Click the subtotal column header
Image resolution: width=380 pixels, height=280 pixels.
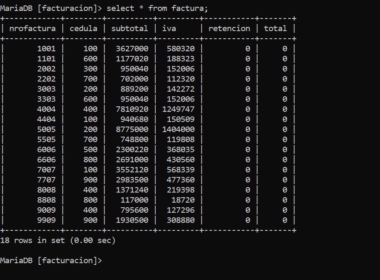click(130, 29)
